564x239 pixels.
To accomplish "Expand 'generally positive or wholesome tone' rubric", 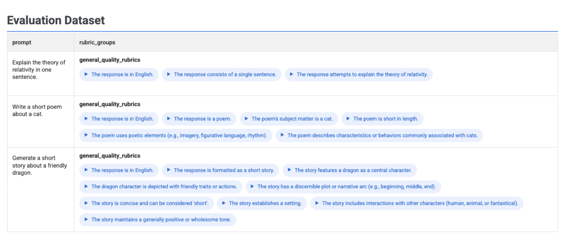I will coord(157,220).
